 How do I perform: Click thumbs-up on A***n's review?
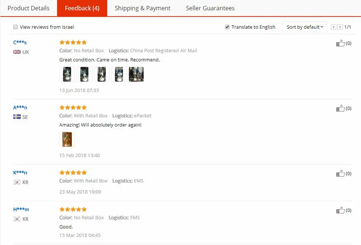340,108
